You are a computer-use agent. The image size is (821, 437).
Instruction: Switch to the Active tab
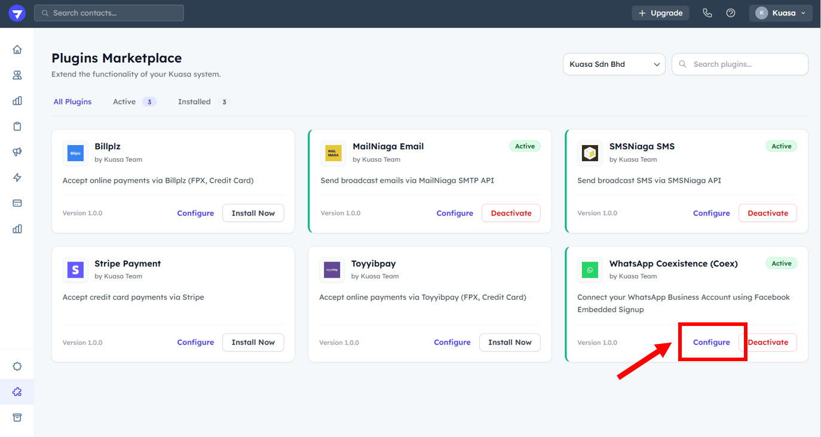click(124, 102)
